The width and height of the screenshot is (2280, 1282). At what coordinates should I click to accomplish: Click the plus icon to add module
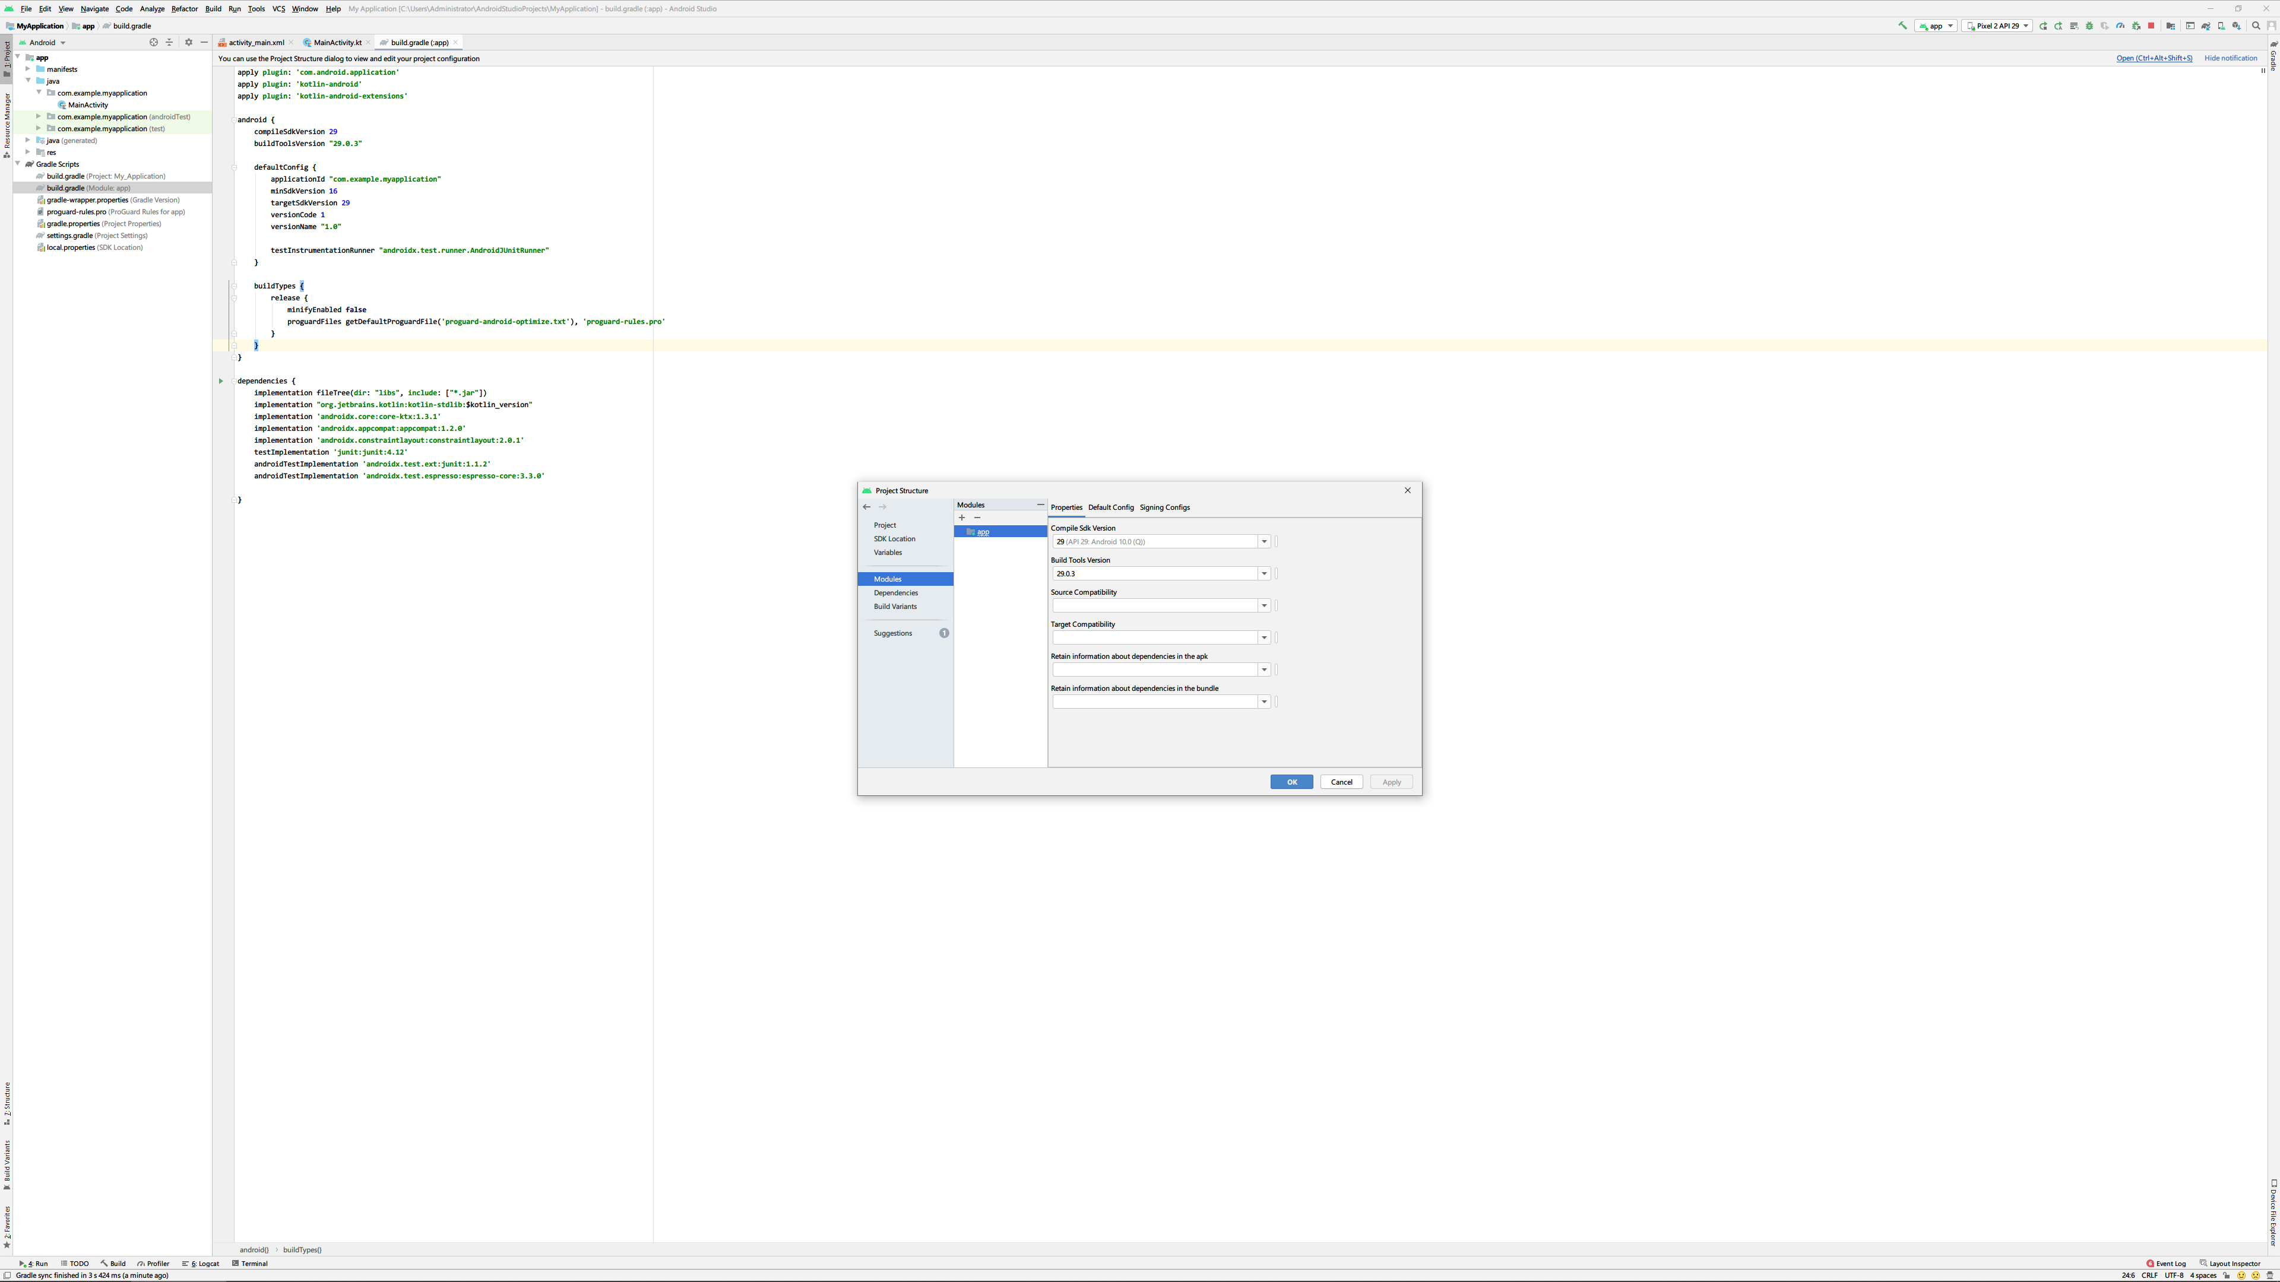pyautogui.click(x=962, y=518)
